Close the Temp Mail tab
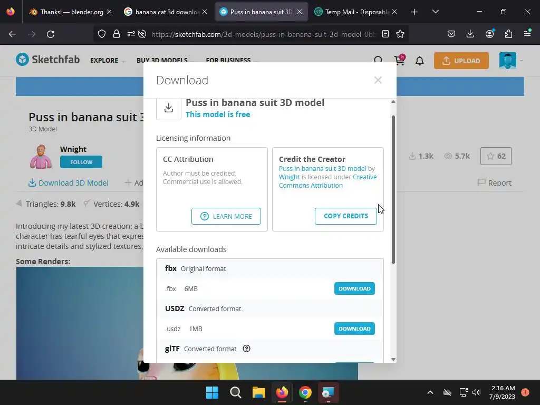This screenshot has height=405, width=540. tap(394, 12)
